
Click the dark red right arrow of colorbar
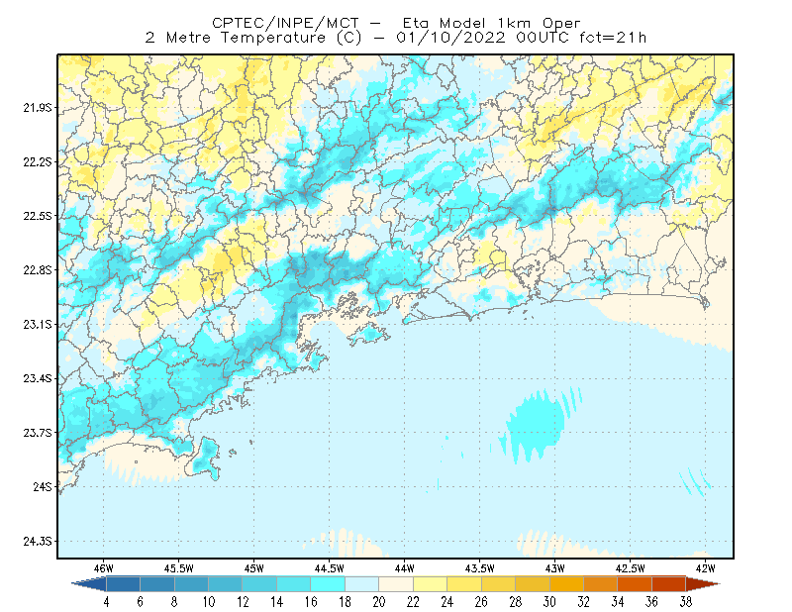(x=703, y=584)
